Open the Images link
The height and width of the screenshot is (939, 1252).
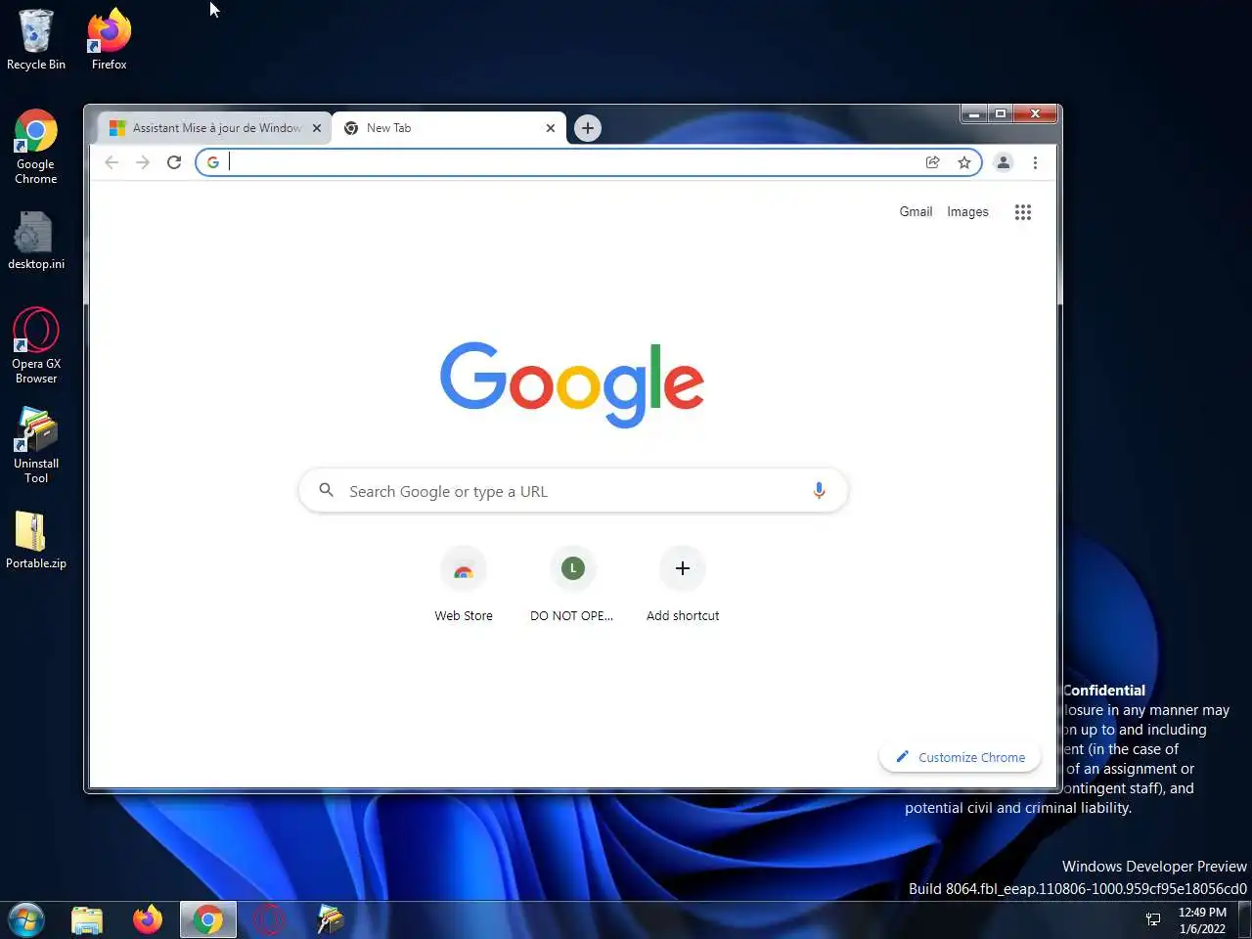click(x=967, y=211)
